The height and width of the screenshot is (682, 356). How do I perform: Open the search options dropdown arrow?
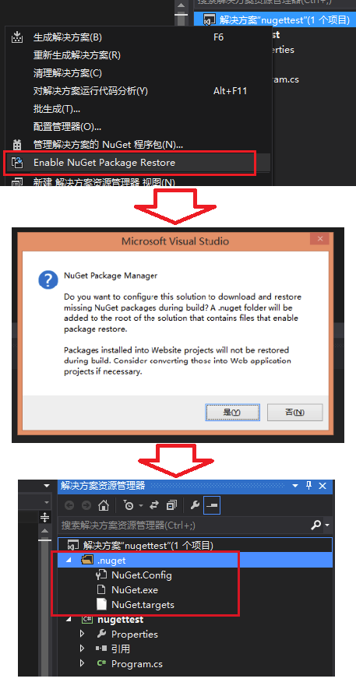click(x=327, y=526)
